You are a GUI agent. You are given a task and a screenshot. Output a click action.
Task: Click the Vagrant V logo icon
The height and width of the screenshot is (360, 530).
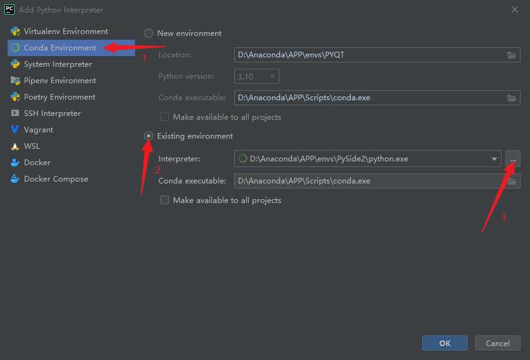point(15,130)
